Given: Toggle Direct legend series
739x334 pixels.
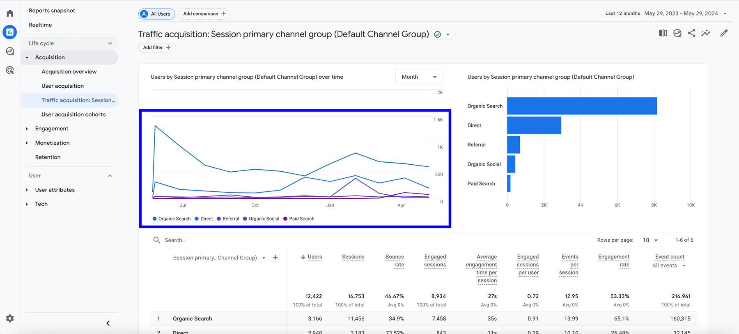Looking at the screenshot, I should coord(204,219).
